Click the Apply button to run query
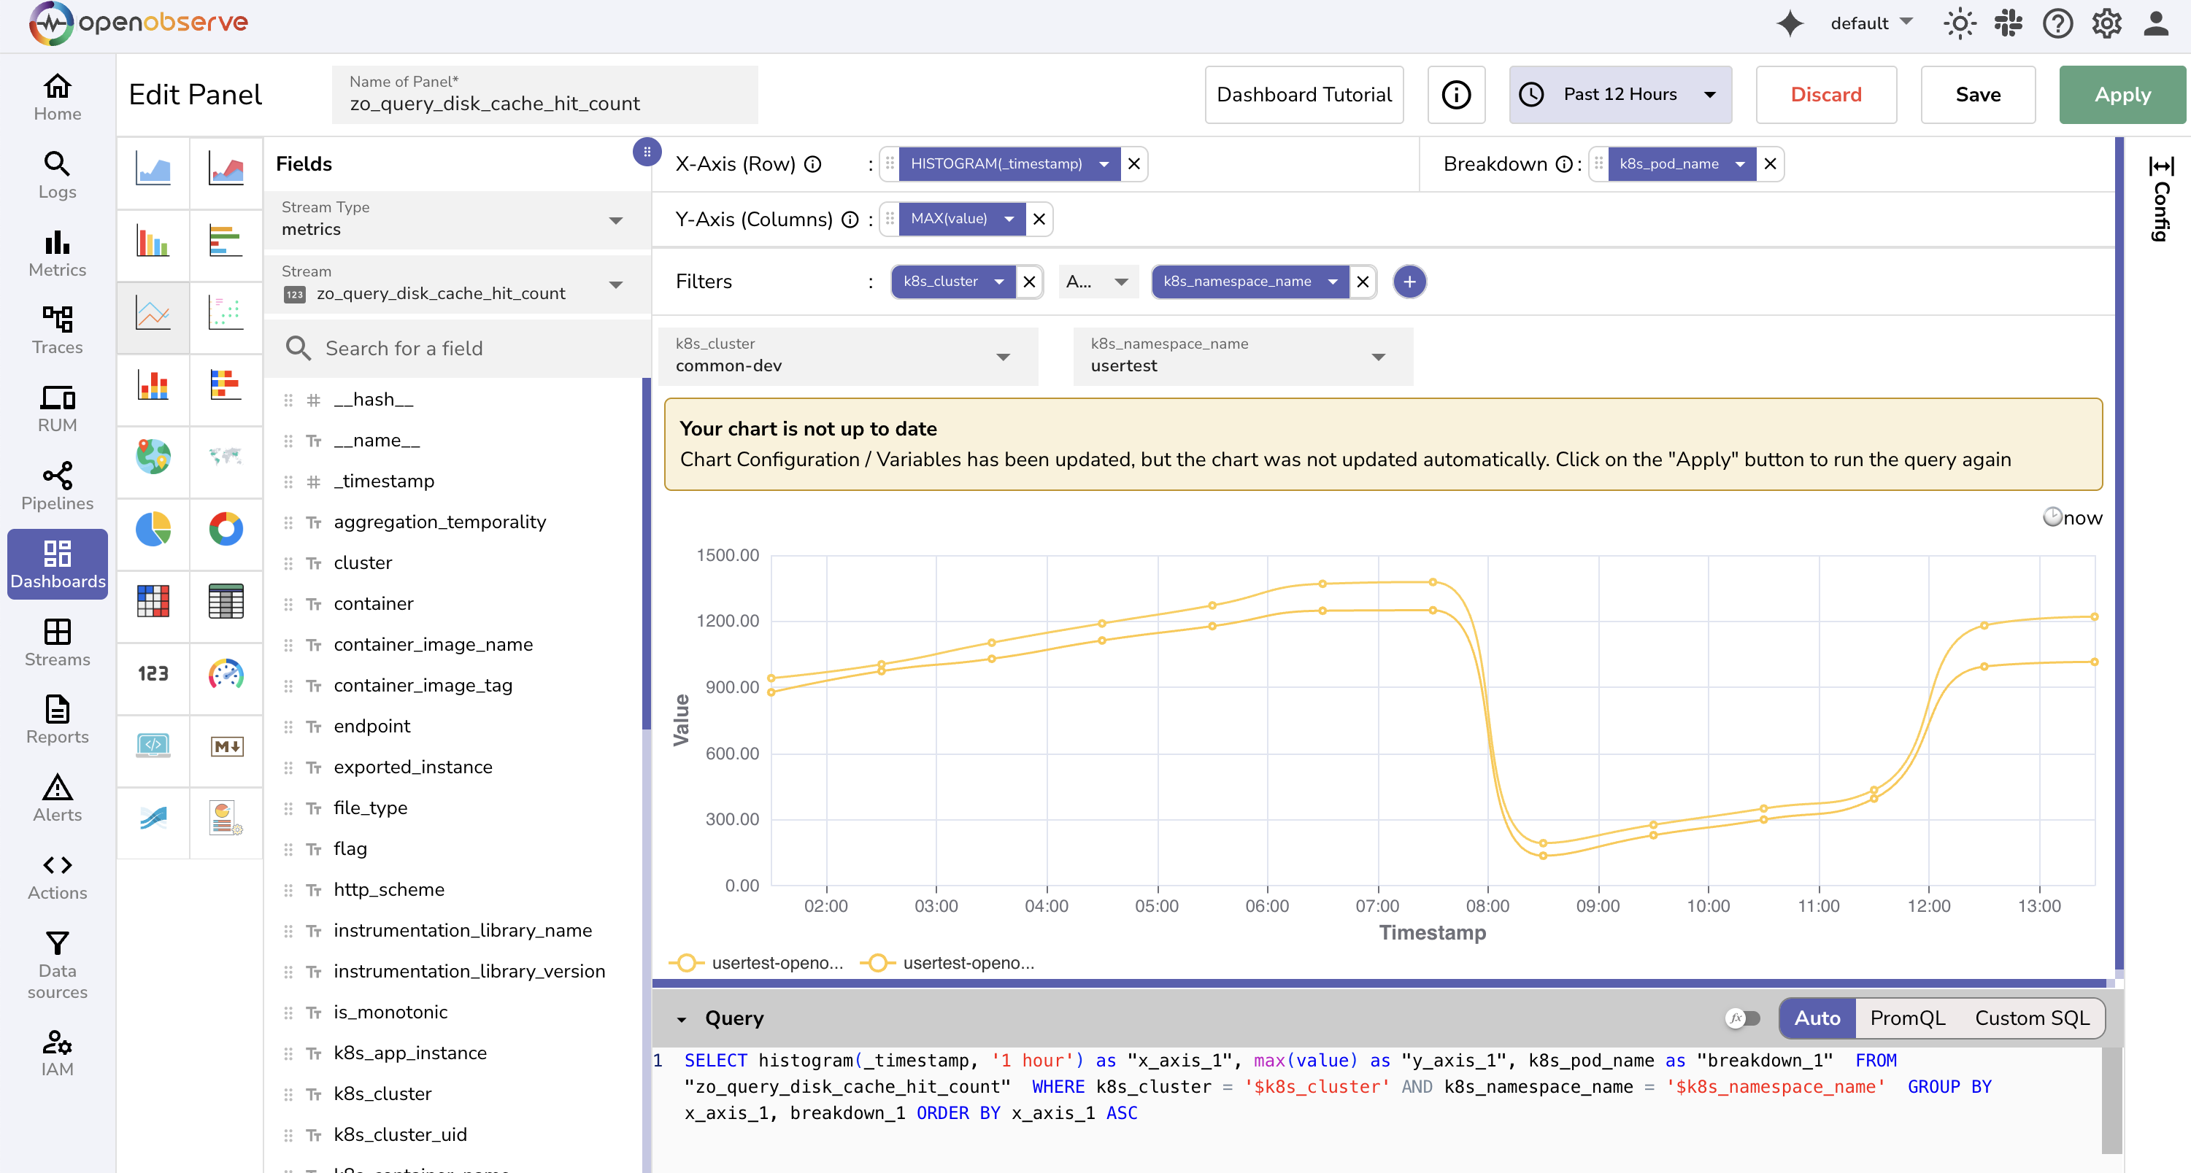The width and height of the screenshot is (2191, 1173). coord(2121,94)
